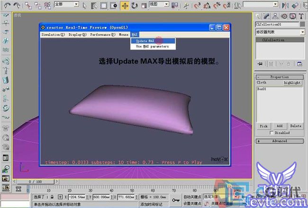Select Box01 in the Cloth list
The height and width of the screenshot is (208, 308).
262,89
